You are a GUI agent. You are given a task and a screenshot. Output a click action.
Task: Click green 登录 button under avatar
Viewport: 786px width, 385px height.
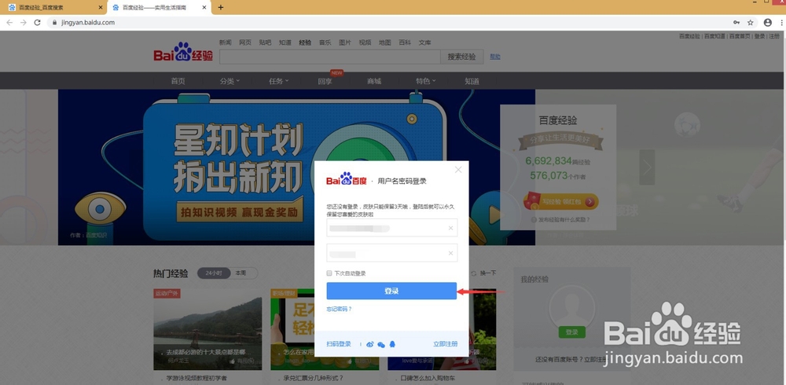(x=571, y=332)
